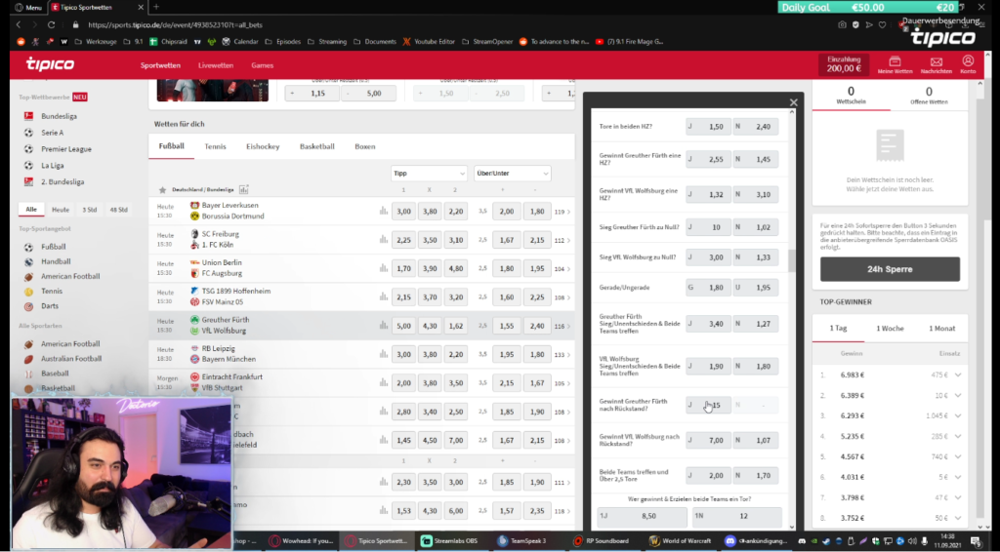Open World of Warcraft from the taskbar
The height and width of the screenshot is (552, 1000).
680,540
